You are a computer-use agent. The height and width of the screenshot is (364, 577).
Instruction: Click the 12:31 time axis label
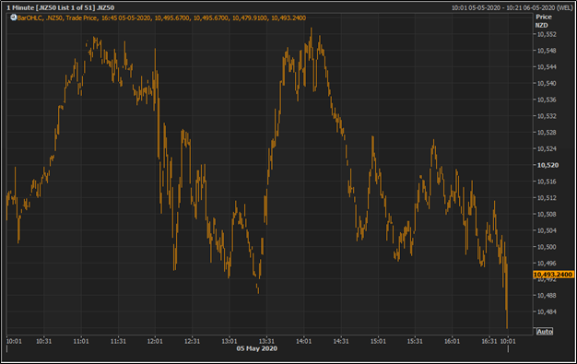[x=192, y=341]
